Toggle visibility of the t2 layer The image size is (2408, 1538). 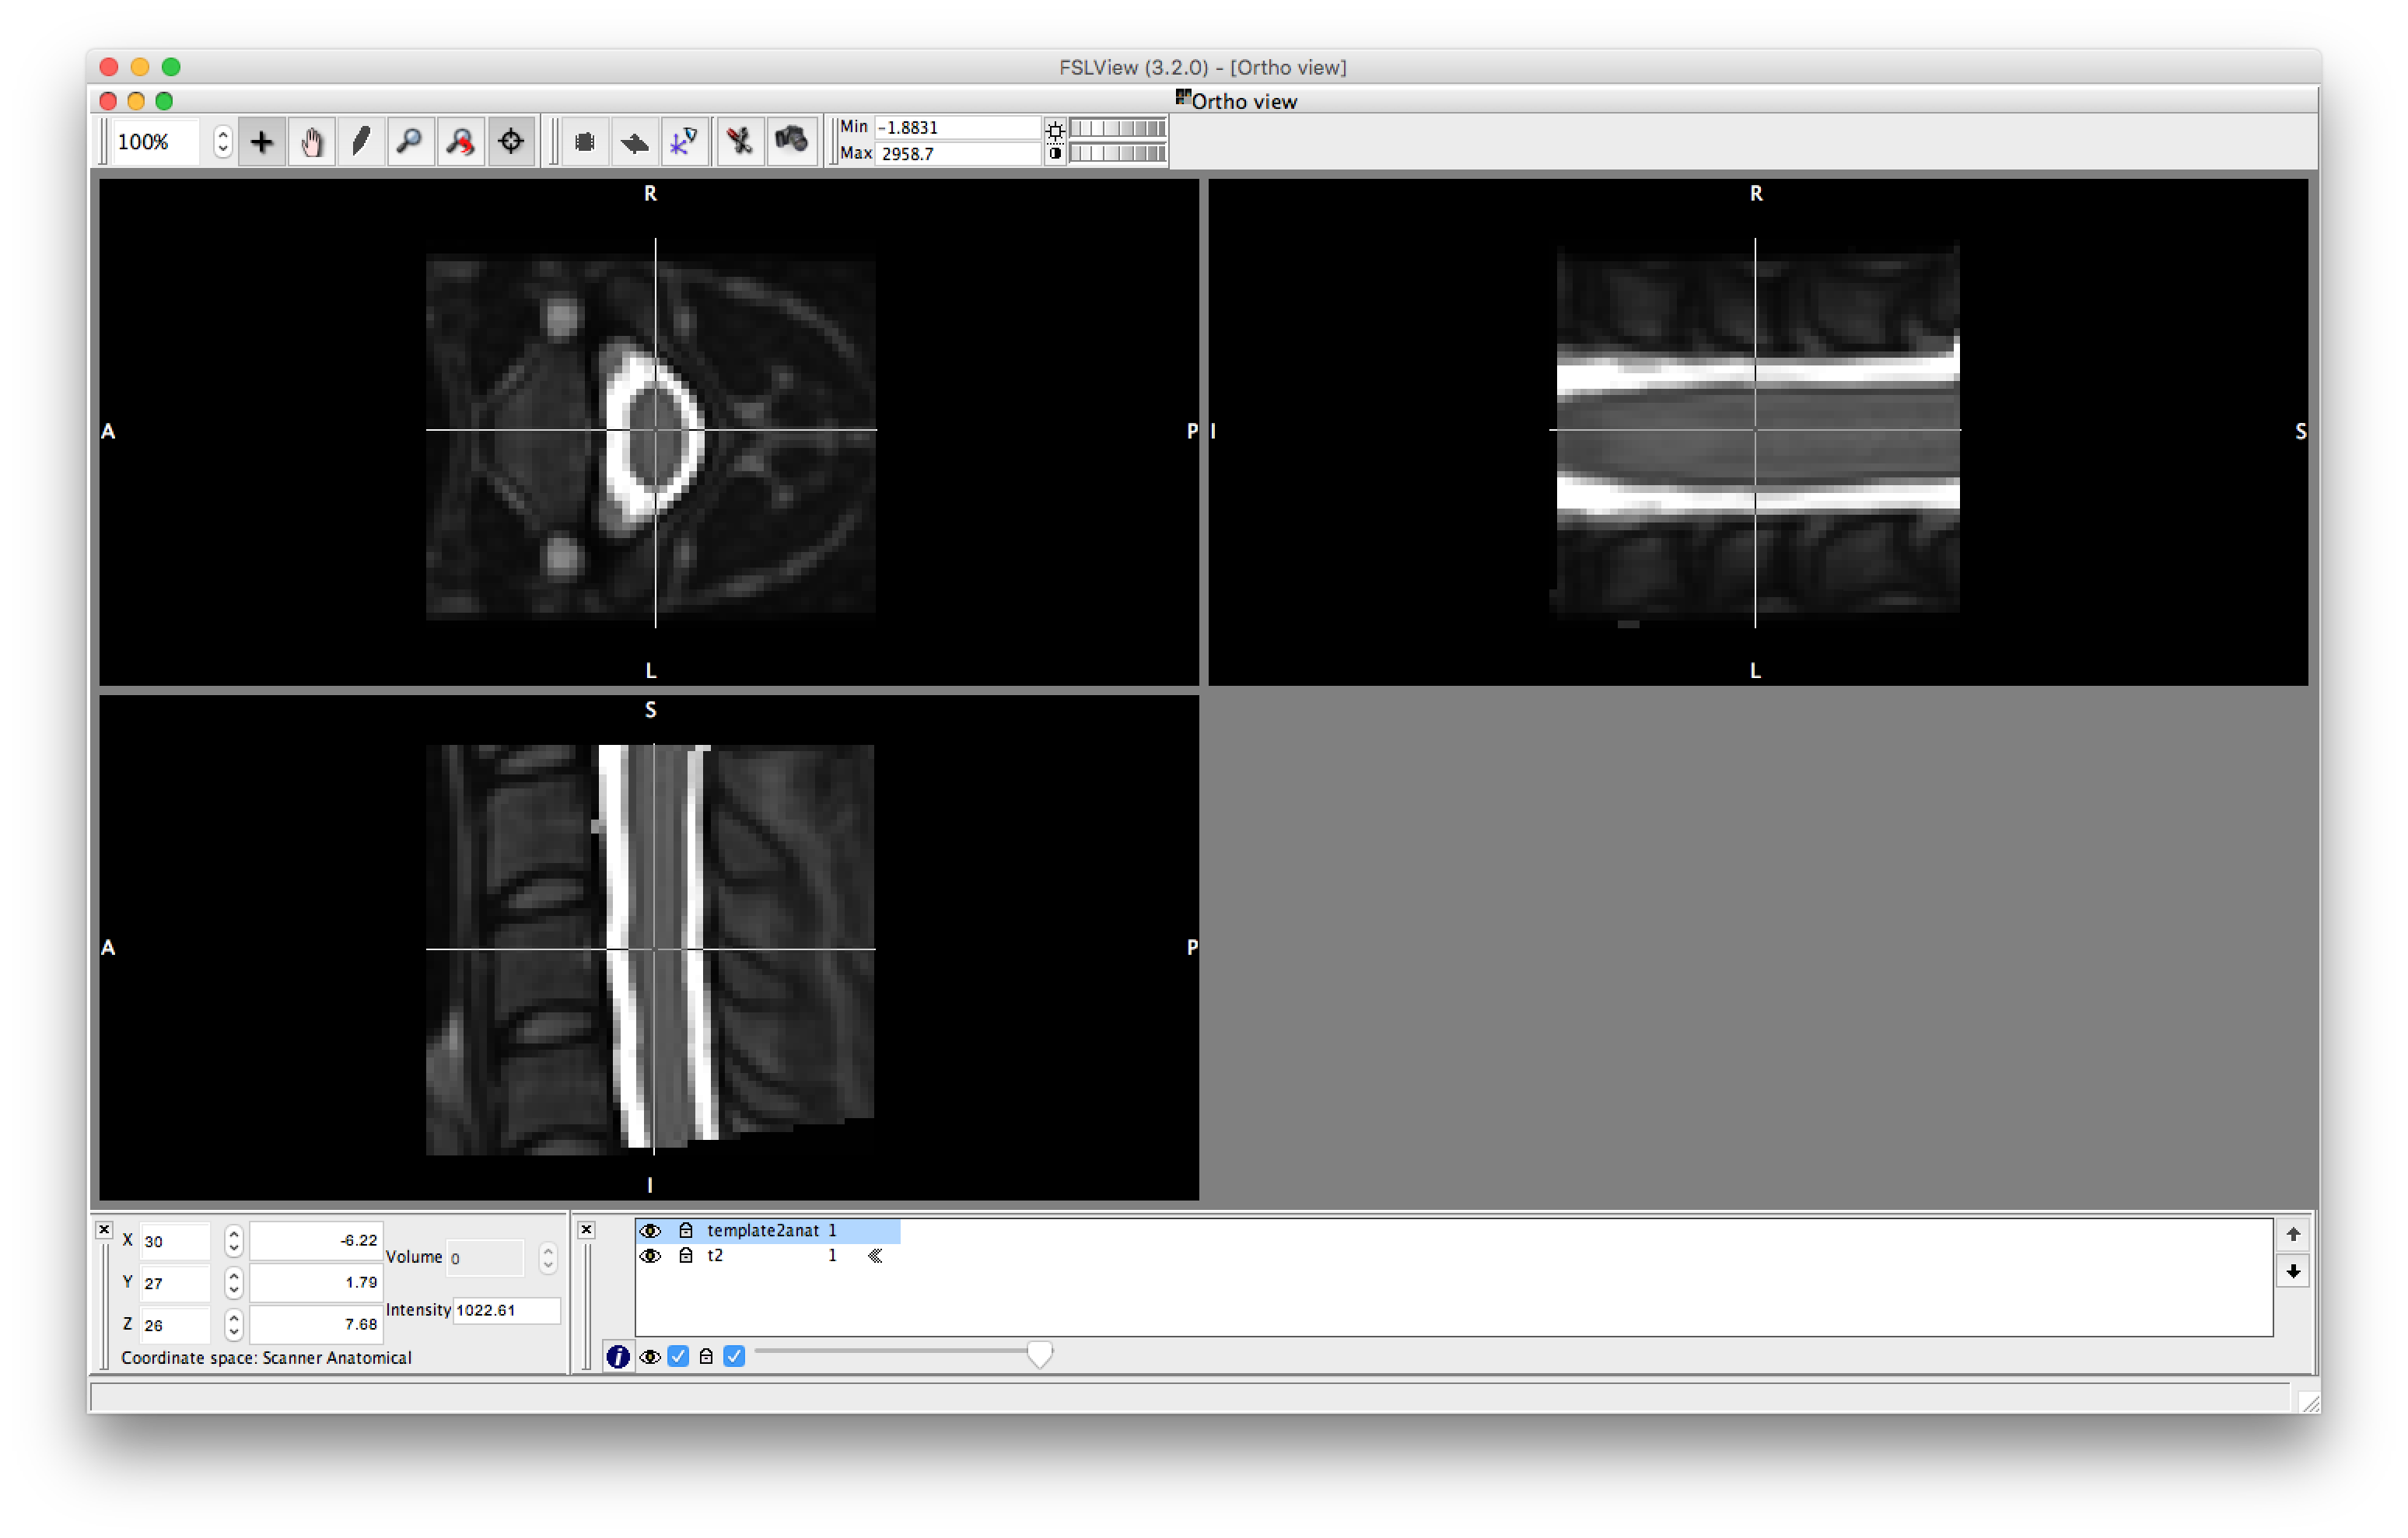[x=651, y=1256]
